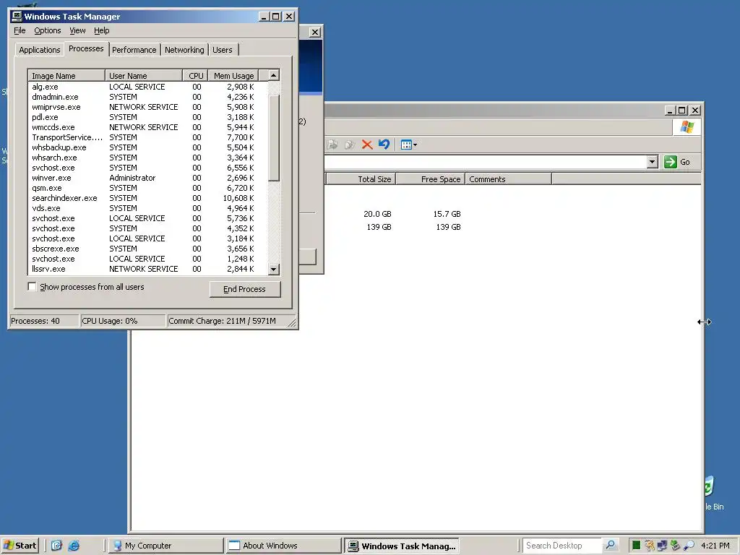This screenshot has height=555, width=740.
Task: Click the magnifier tray icon near clock
Action: 689,546
